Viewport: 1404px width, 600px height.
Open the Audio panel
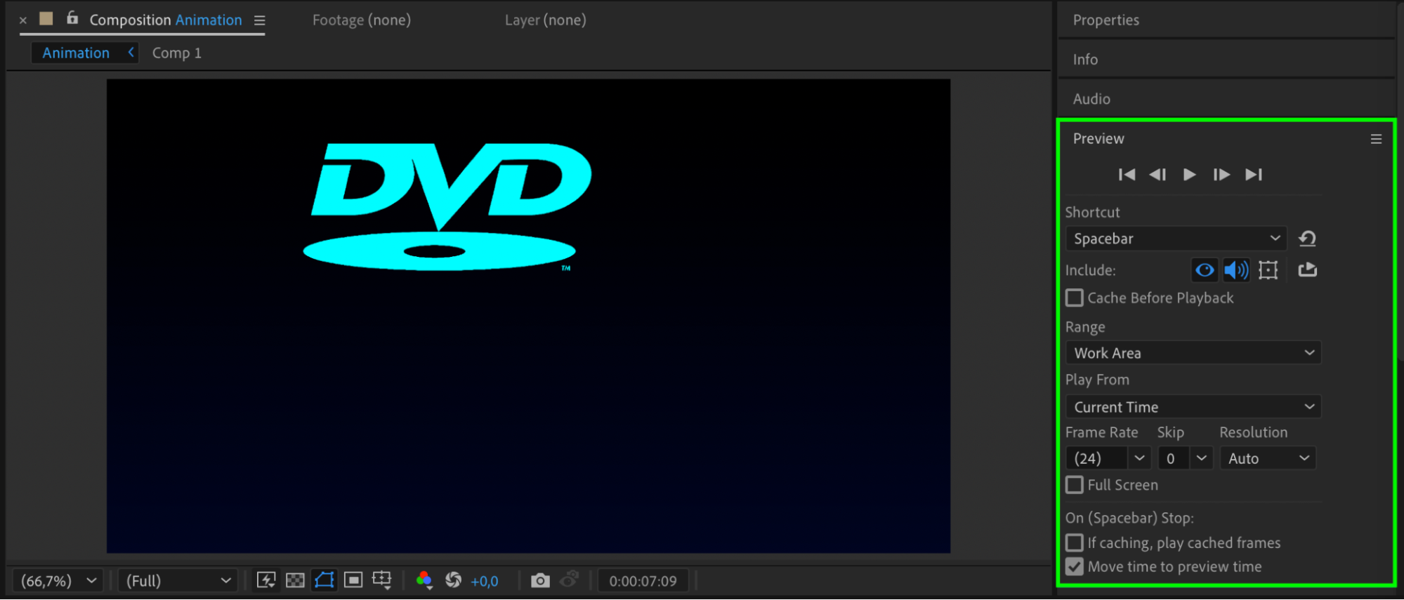1091,99
